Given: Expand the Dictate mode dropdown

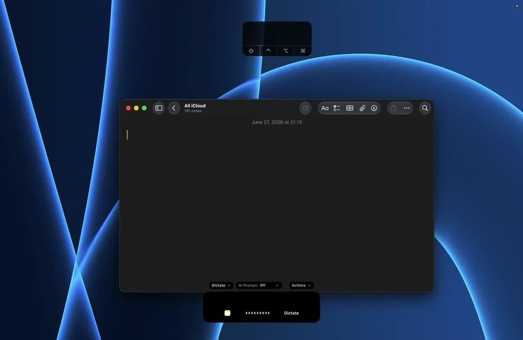Looking at the screenshot, I should click(x=221, y=285).
